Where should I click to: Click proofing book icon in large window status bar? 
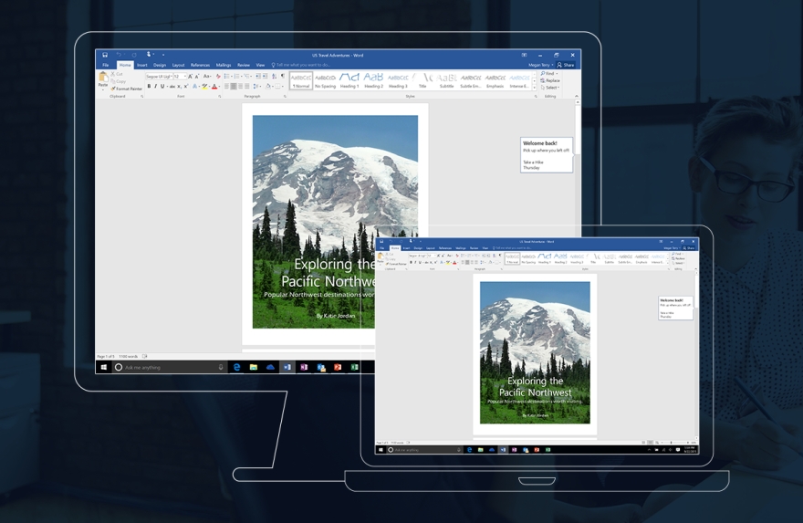point(144,356)
